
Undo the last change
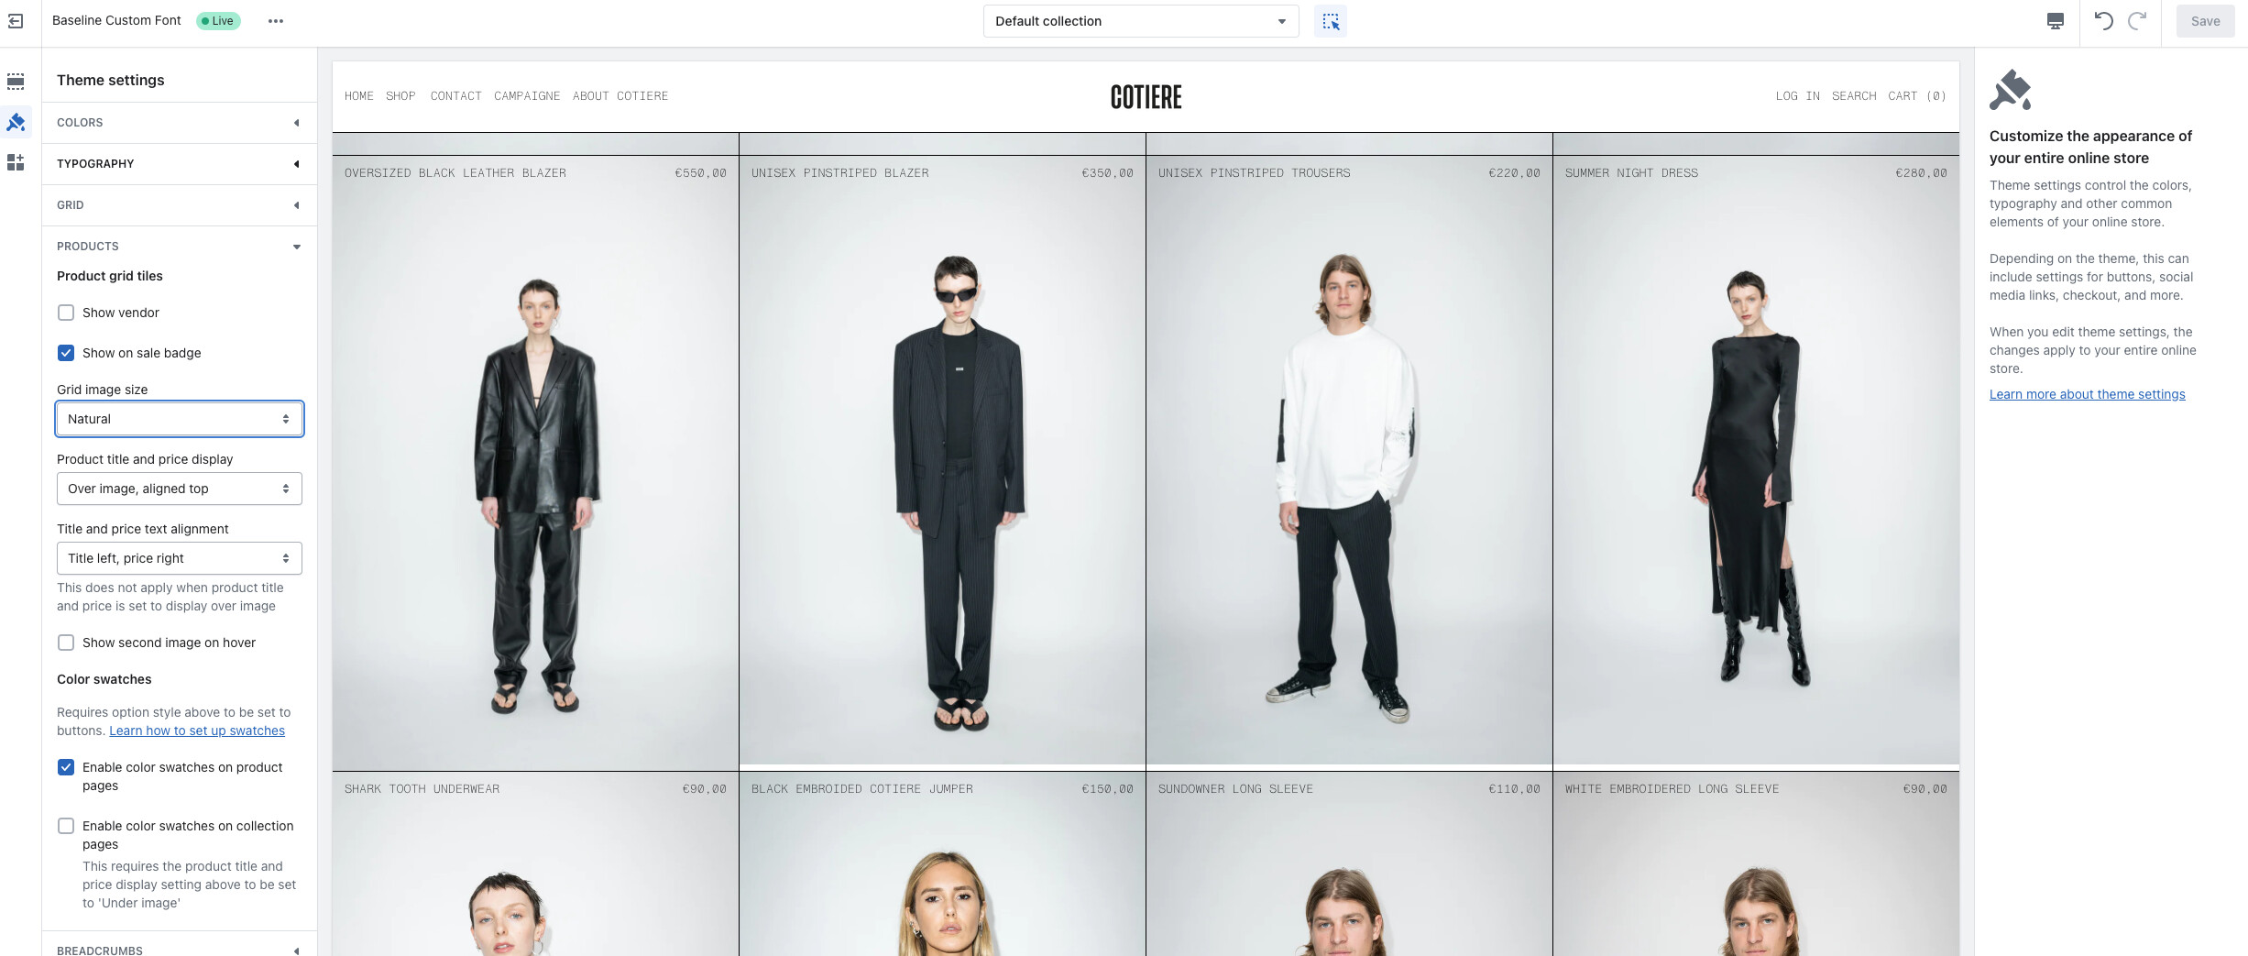2104,21
